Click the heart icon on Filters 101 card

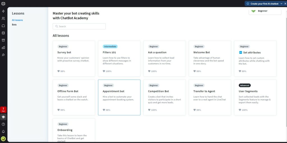104,71
